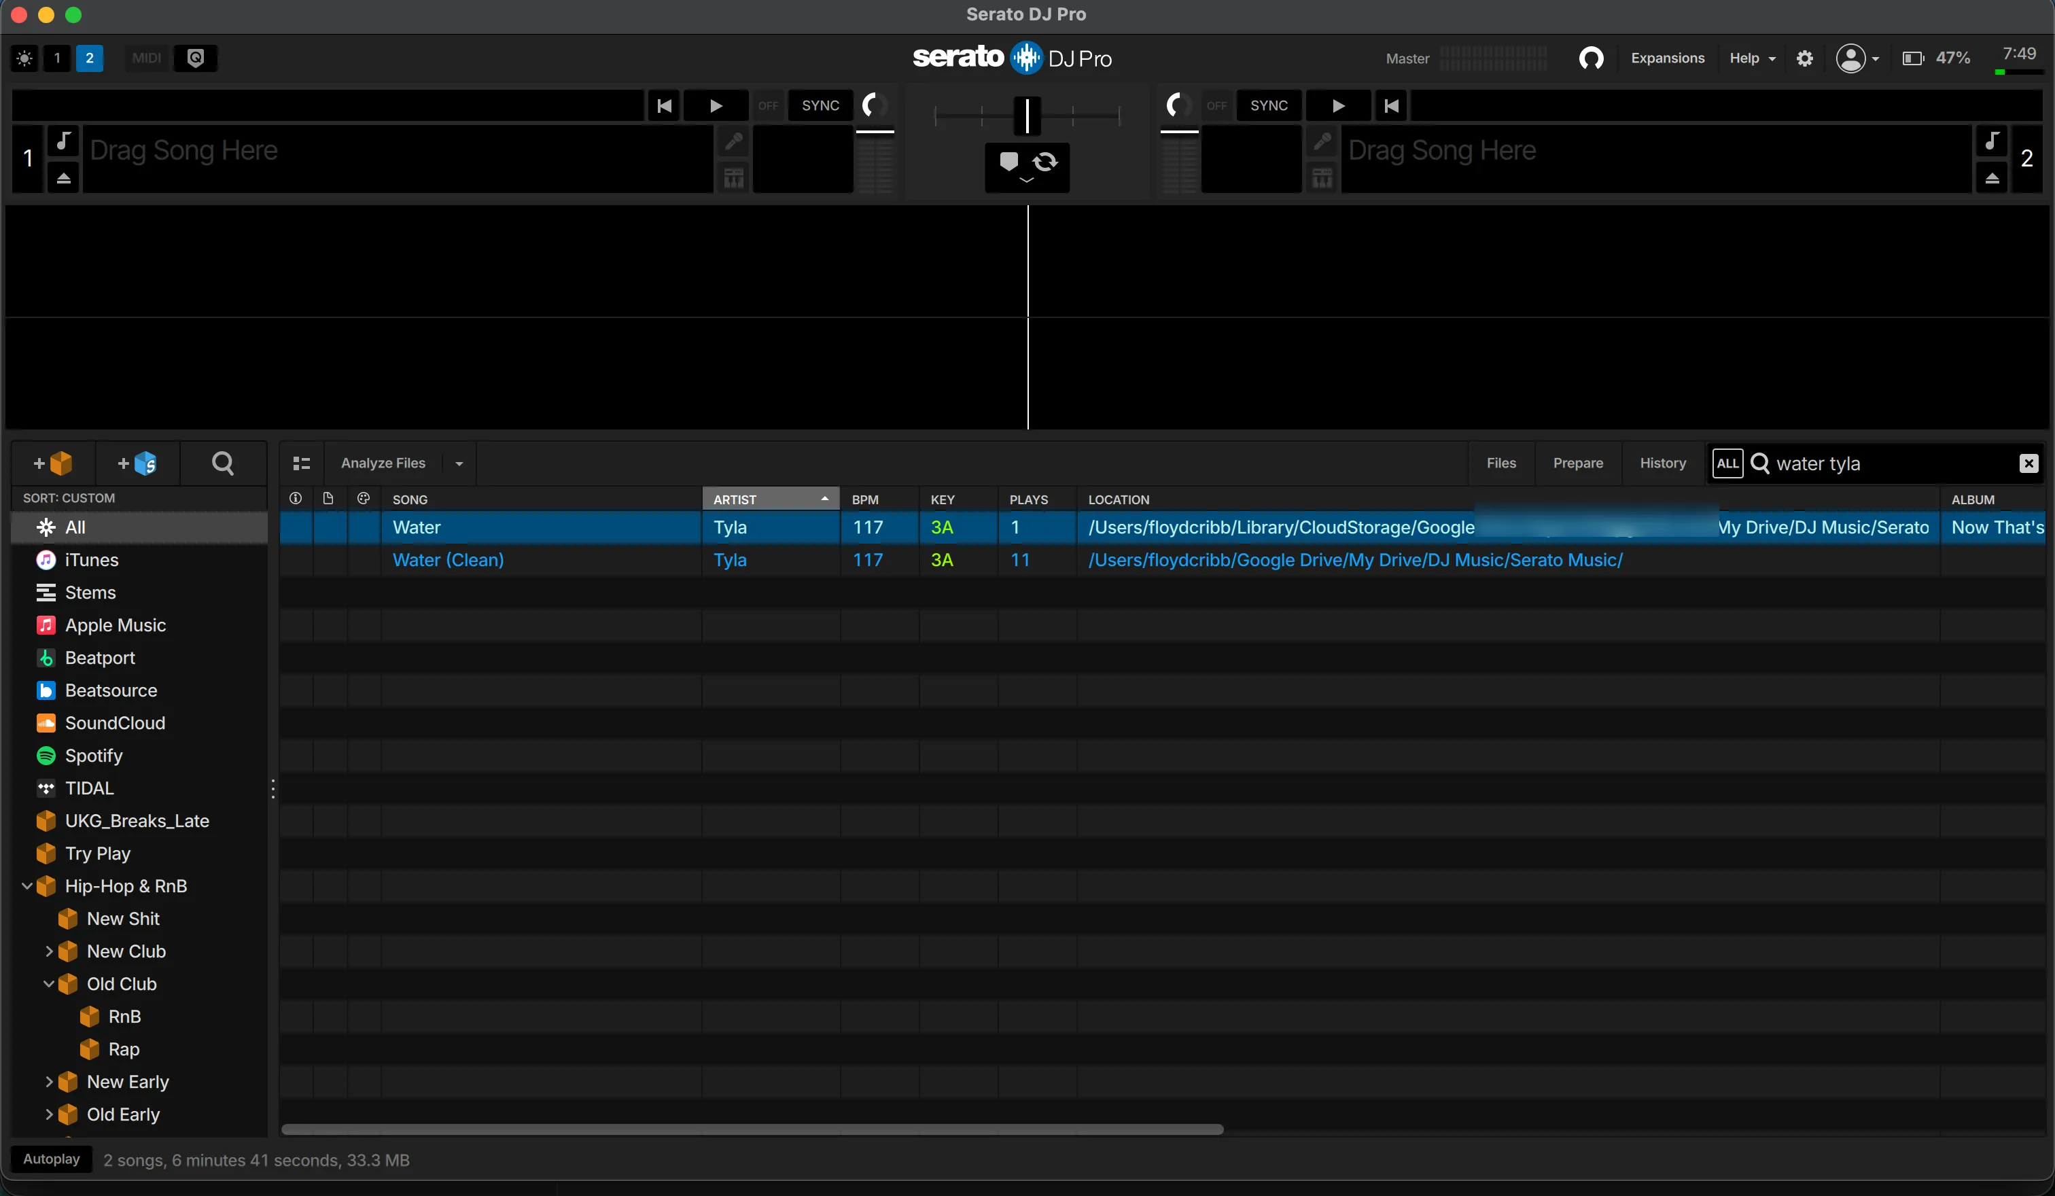Open the center tag and sync panel
This screenshot has width=2055, height=1196.
point(1027,167)
